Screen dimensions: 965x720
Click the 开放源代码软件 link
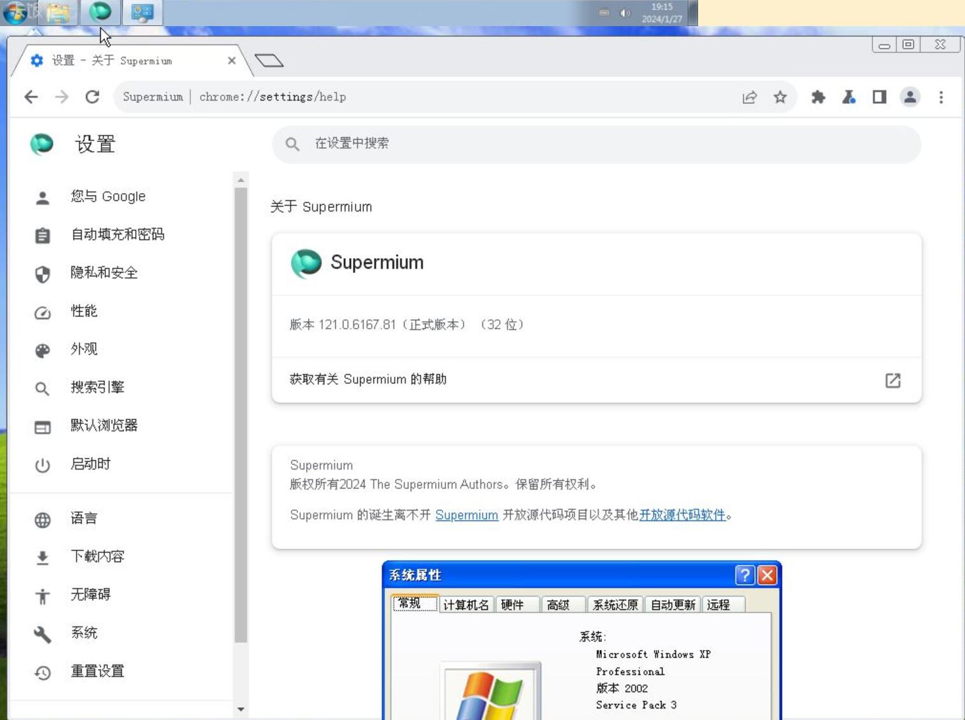[x=680, y=515]
